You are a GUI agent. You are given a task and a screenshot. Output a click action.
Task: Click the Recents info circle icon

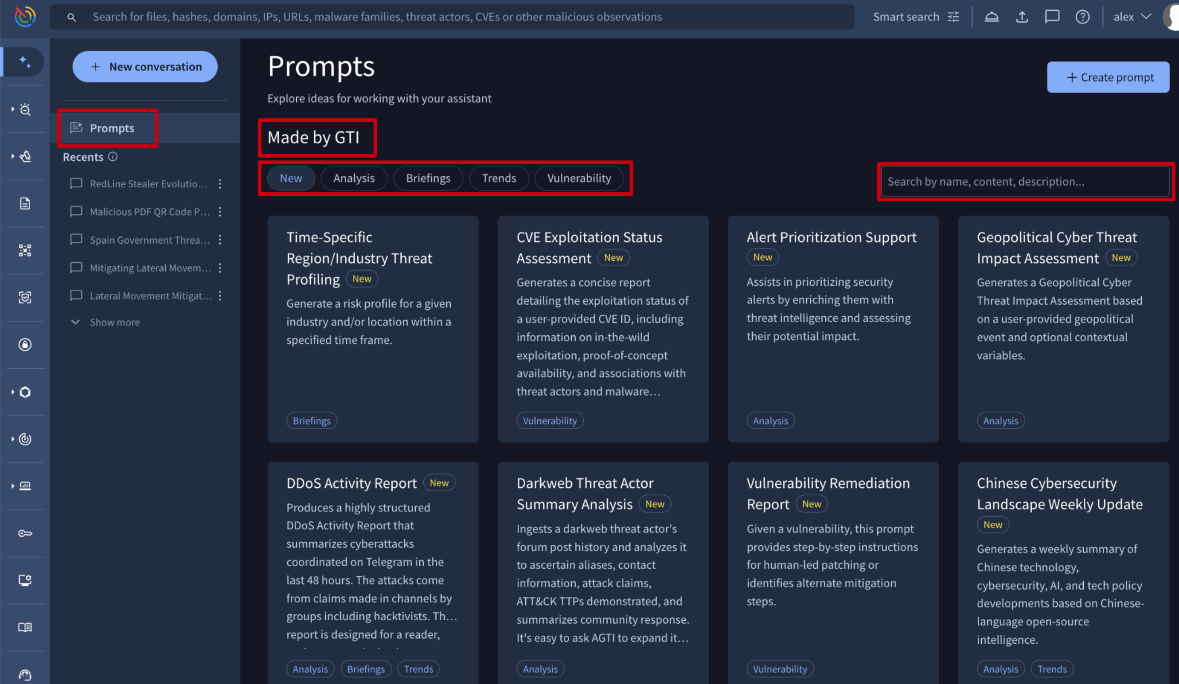113,157
